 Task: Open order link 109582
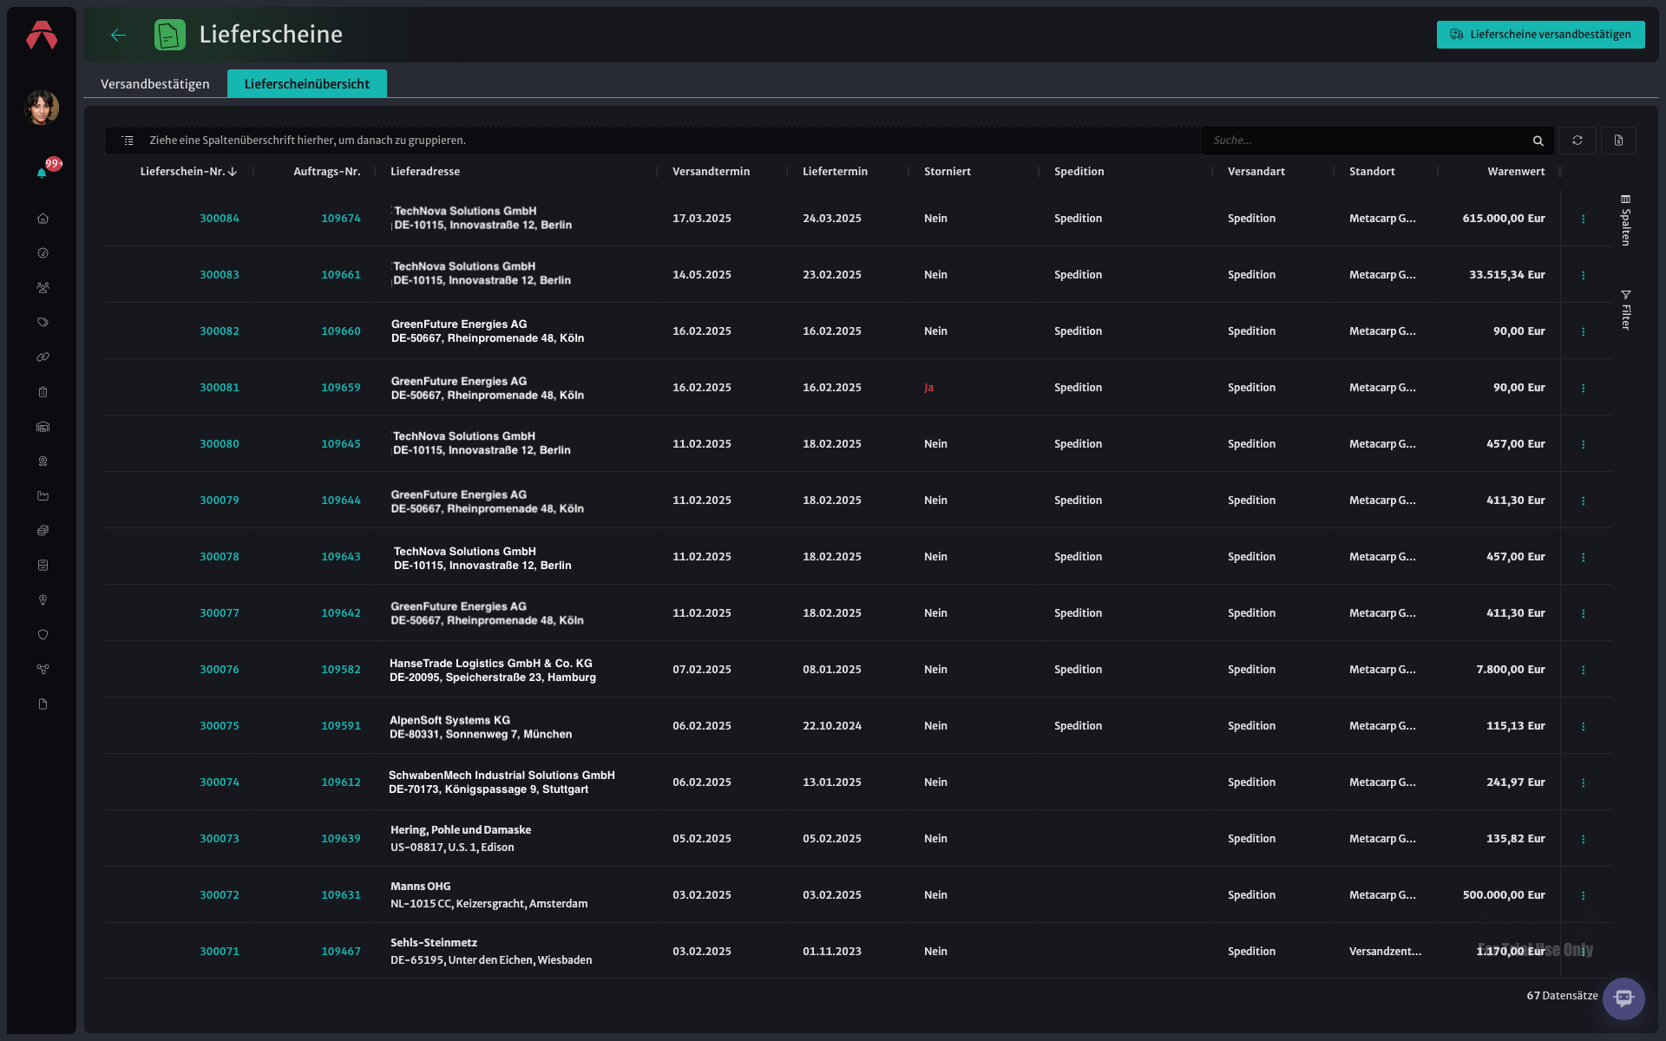[x=341, y=670]
